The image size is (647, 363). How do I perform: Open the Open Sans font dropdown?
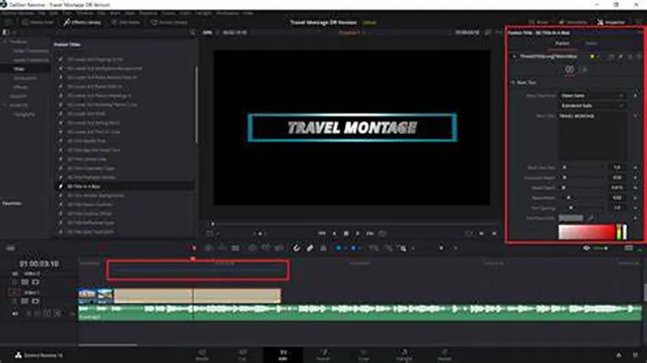click(x=592, y=95)
